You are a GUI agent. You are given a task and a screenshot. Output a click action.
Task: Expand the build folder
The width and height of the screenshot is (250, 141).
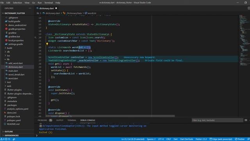point(9,48)
